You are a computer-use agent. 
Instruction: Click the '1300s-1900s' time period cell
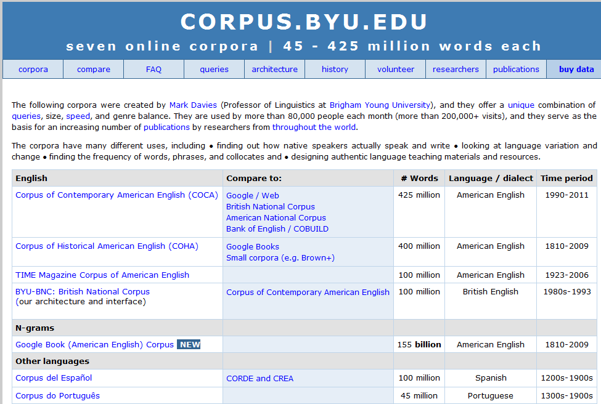[x=567, y=395]
